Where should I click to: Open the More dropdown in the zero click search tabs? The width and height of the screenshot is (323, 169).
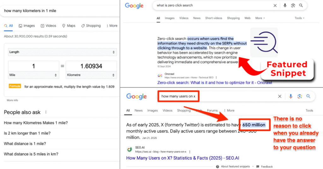click(260, 18)
